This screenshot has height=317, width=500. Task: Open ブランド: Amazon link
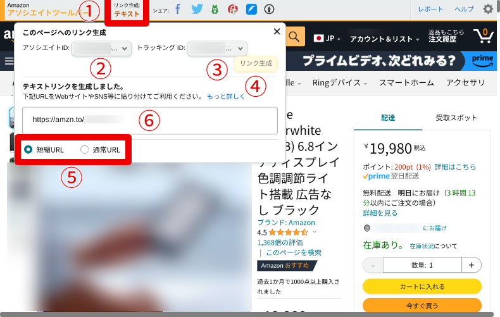click(x=286, y=223)
